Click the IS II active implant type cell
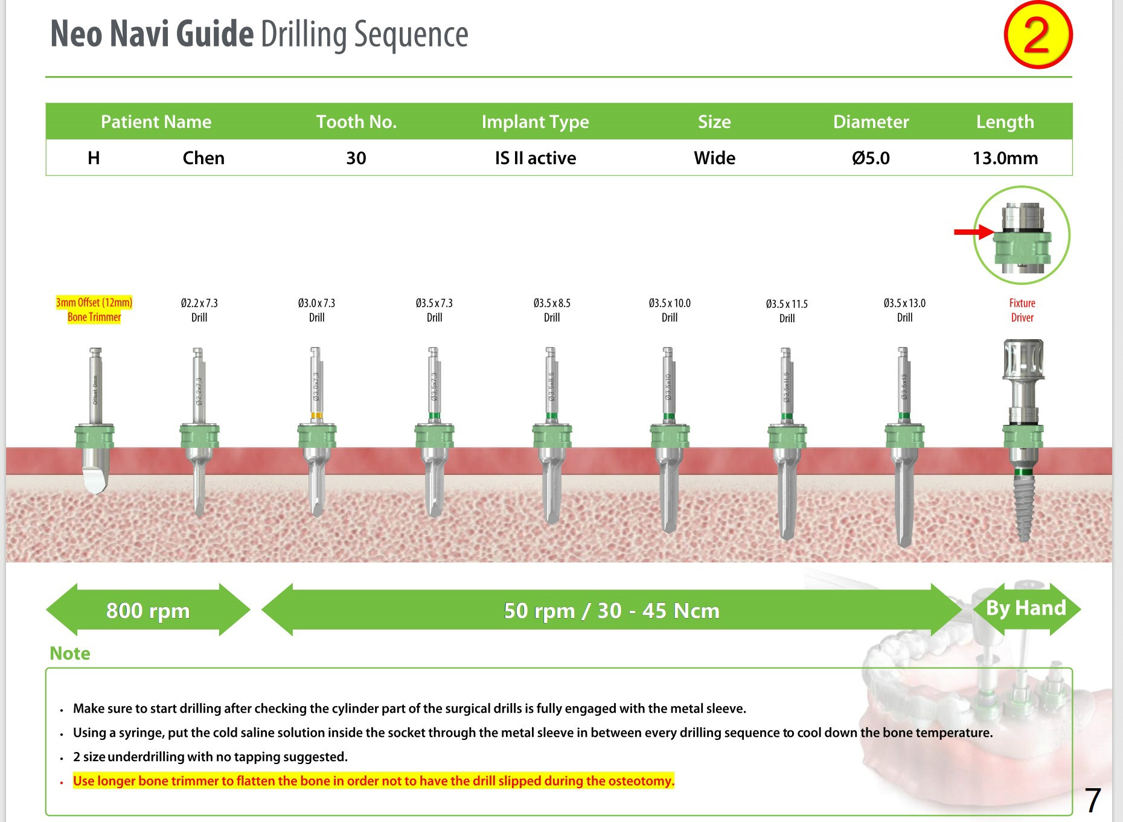This screenshot has width=1123, height=822. [535, 158]
